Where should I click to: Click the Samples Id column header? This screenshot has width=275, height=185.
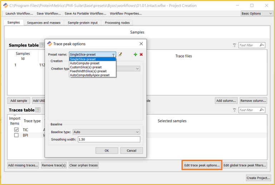[23, 56]
